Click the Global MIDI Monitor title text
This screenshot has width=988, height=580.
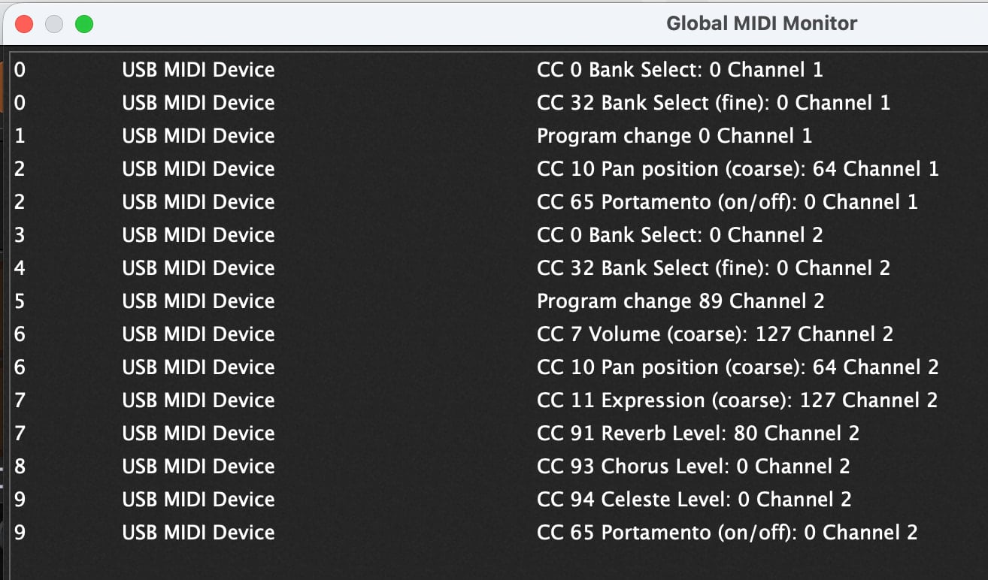[761, 24]
